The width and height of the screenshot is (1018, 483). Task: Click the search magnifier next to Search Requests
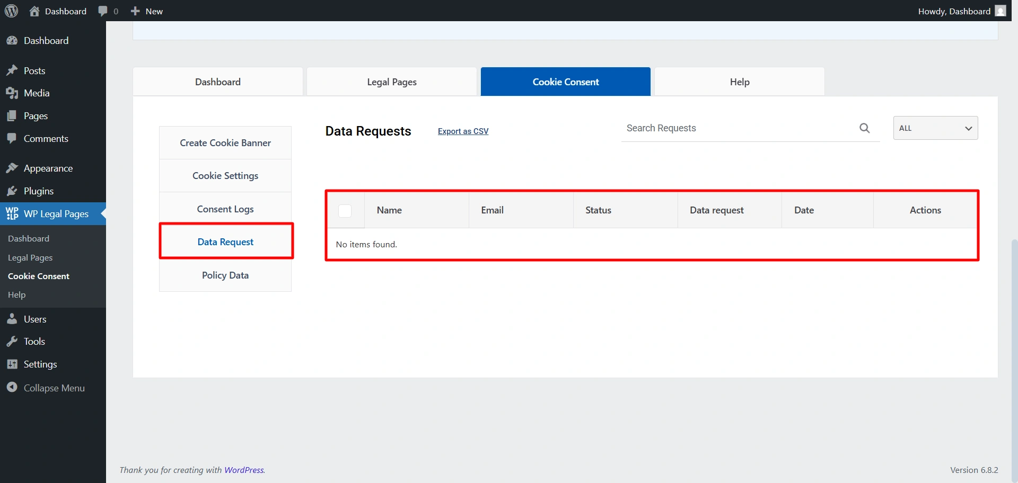pyautogui.click(x=865, y=128)
